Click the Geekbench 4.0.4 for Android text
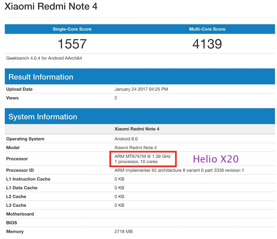The width and height of the screenshot is (277, 239). point(44,58)
